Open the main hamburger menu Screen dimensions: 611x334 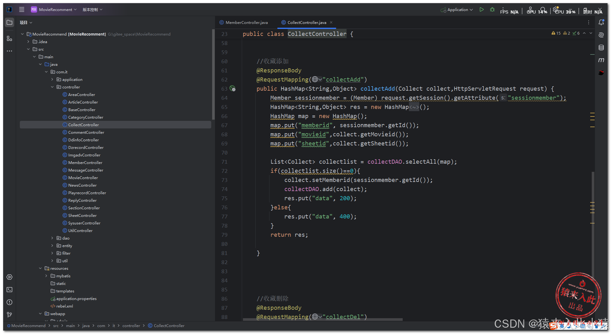pyautogui.click(x=22, y=9)
